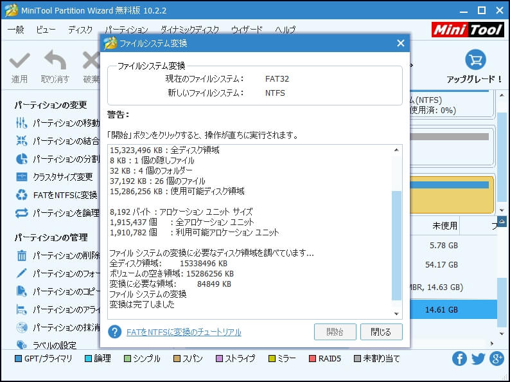510x382 pixels.
Task: Click the GPT/プライマリ legend color box
Action: pyautogui.click(x=19, y=359)
